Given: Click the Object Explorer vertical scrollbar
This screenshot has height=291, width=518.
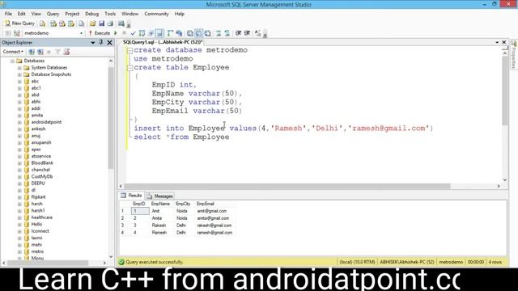Looking at the screenshot, I should click(111, 119).
